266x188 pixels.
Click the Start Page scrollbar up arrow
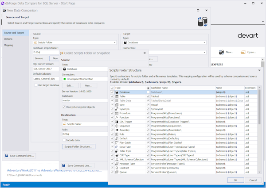(x=263, y=60)
